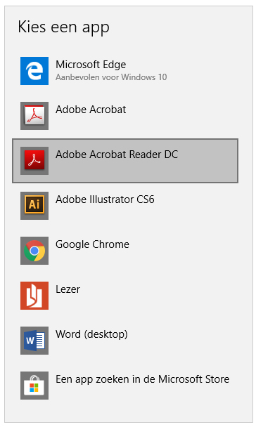The image size is (256, 427).
Task: Click 'Aanbevolen voor Windows 10' subtitle
Action: [x=111, y=77]
